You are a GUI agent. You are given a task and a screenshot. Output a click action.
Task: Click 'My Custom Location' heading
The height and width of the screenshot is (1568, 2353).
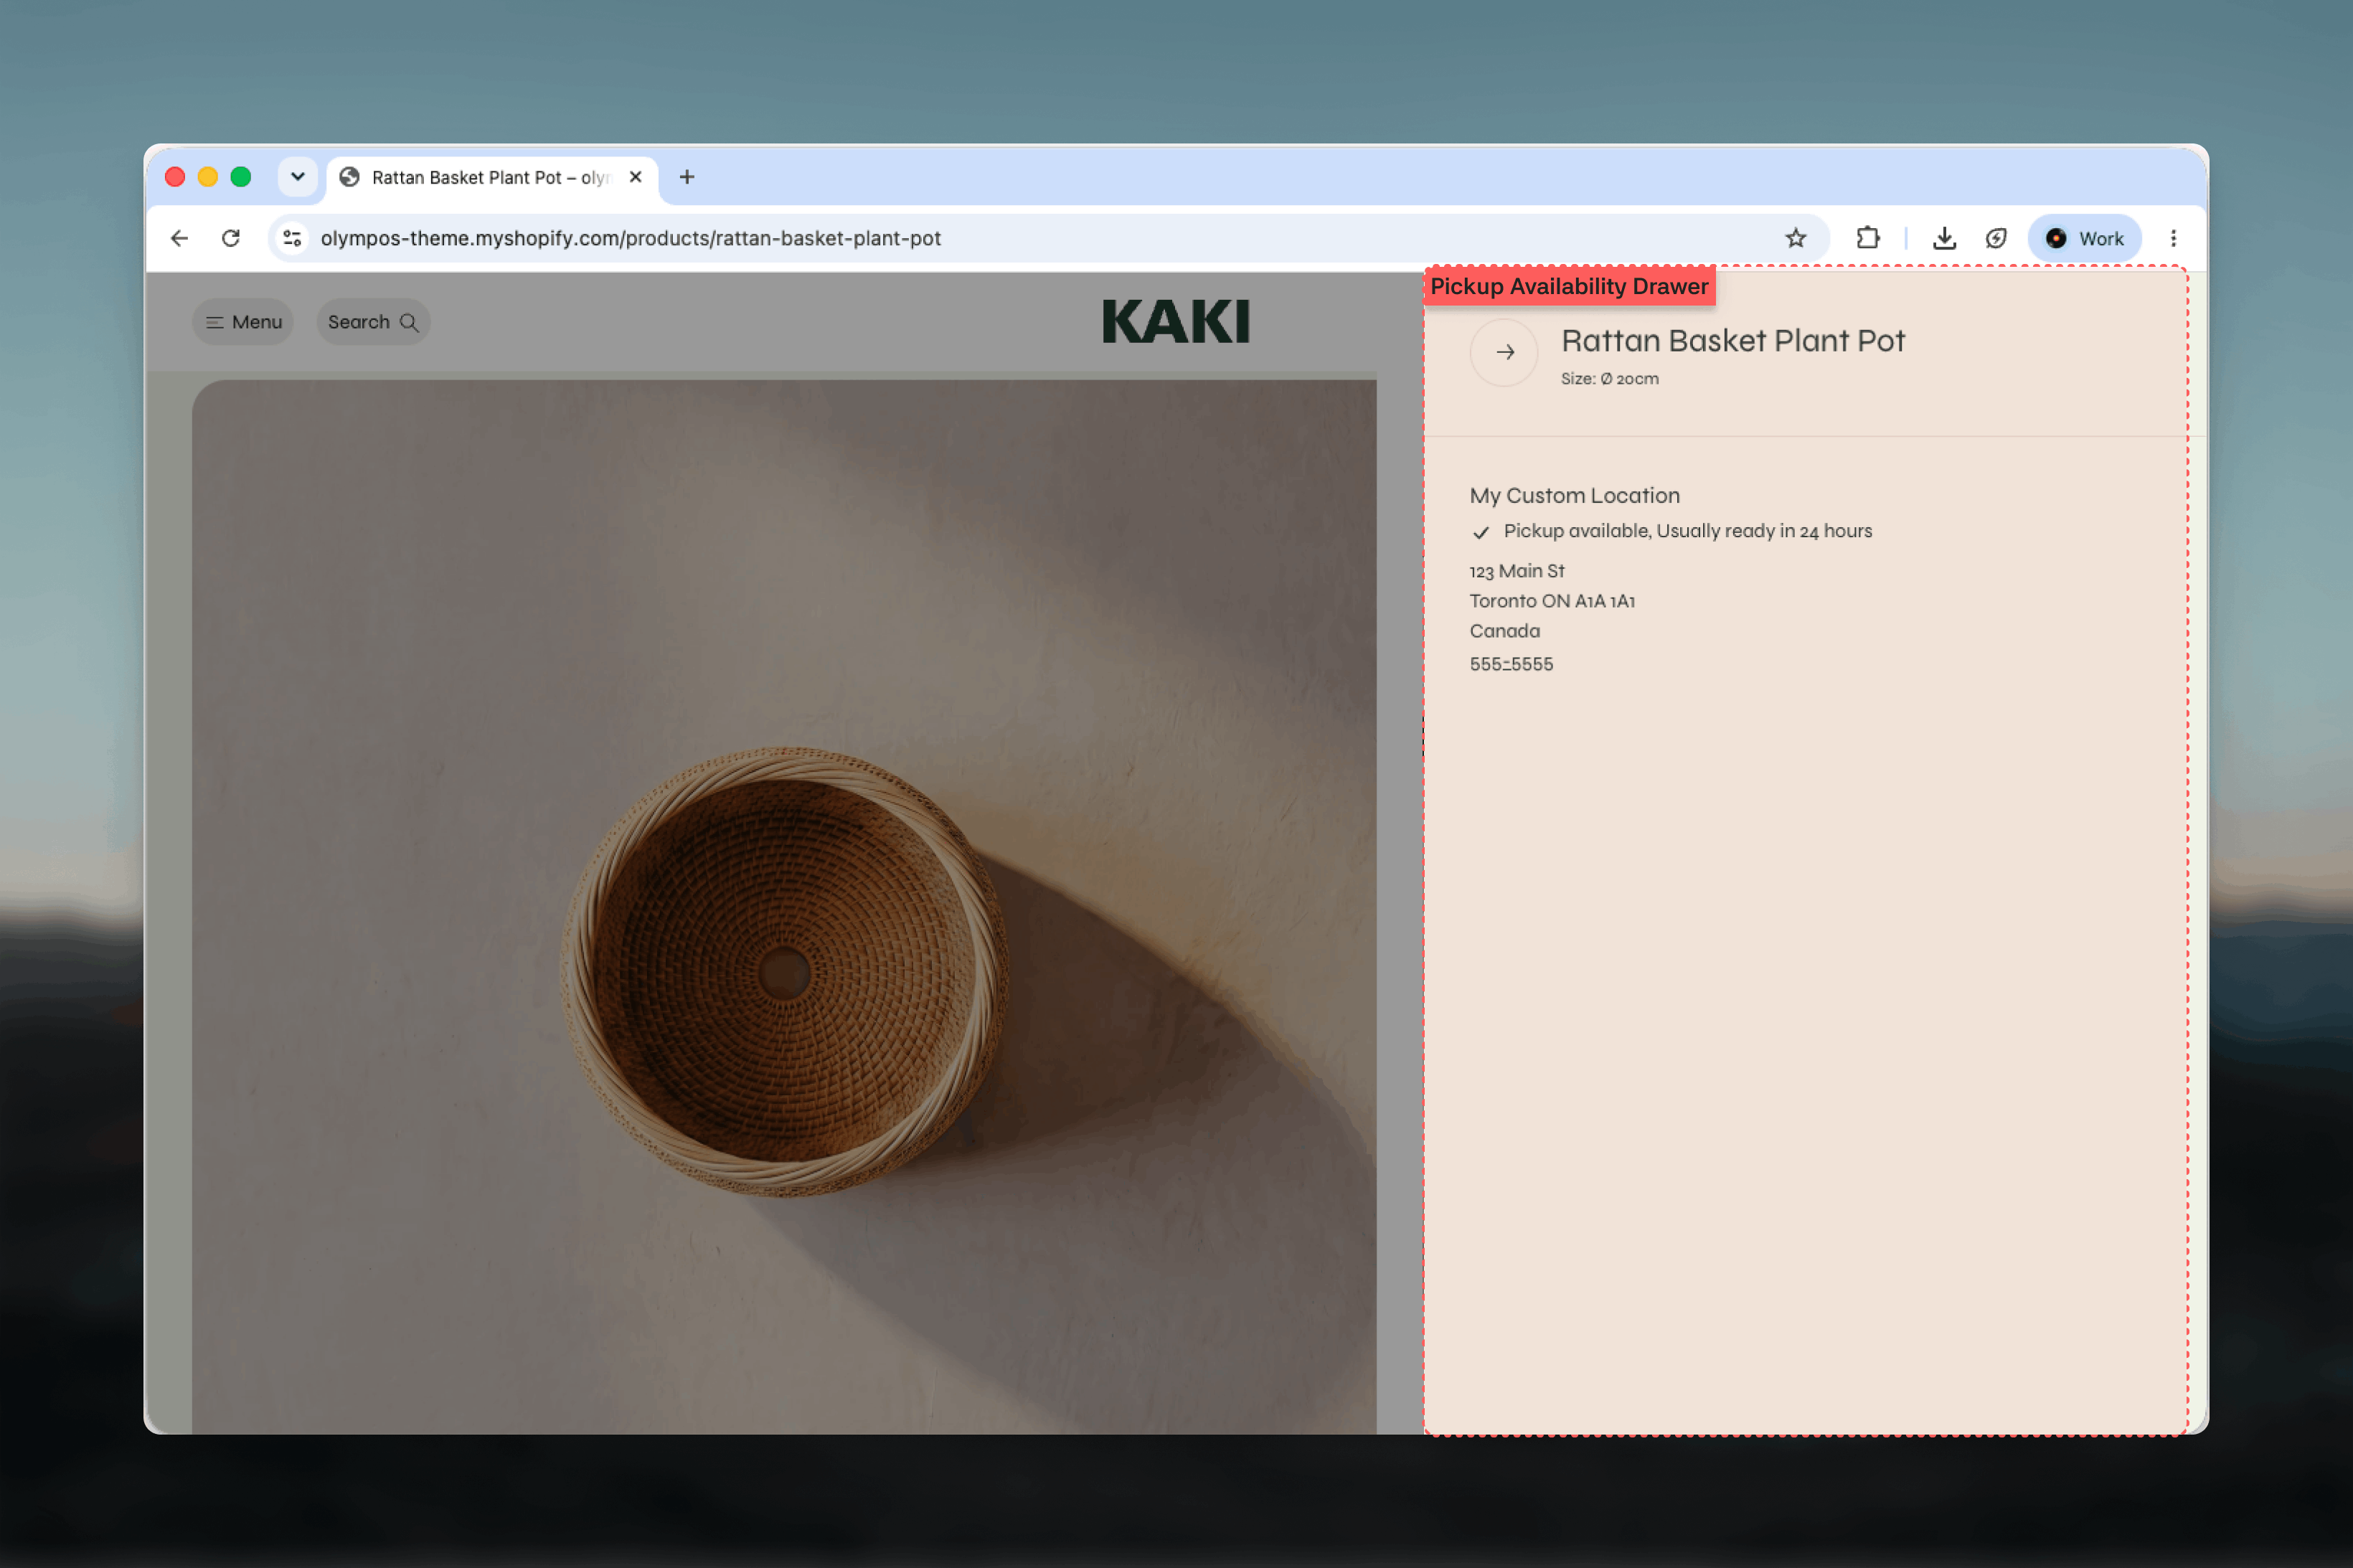1574,496
